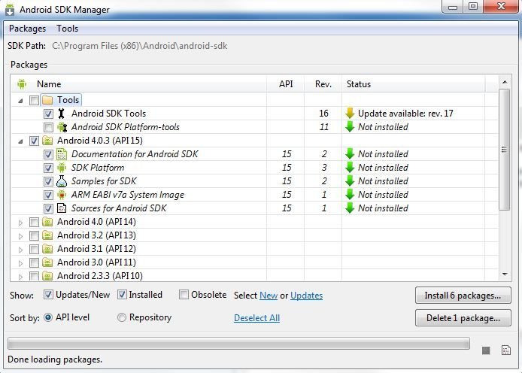Image resolution: width=522 pixels, height=373 pixels.
Task: Click the Tools folder icon
Action: pos(47,100)
